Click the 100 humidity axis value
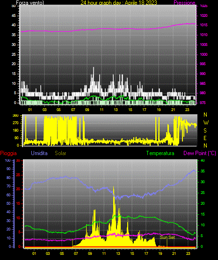Image resolution: width=218 pixels, height=260 pixels. click(x=7, y=161)
